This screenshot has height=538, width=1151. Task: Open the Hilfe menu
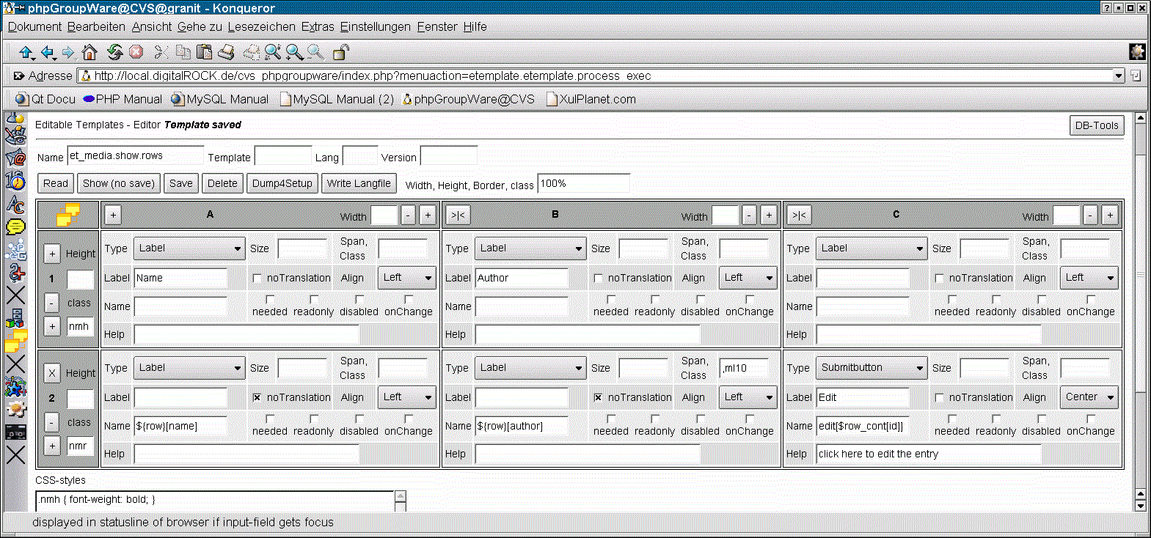(x=475, y=26)
